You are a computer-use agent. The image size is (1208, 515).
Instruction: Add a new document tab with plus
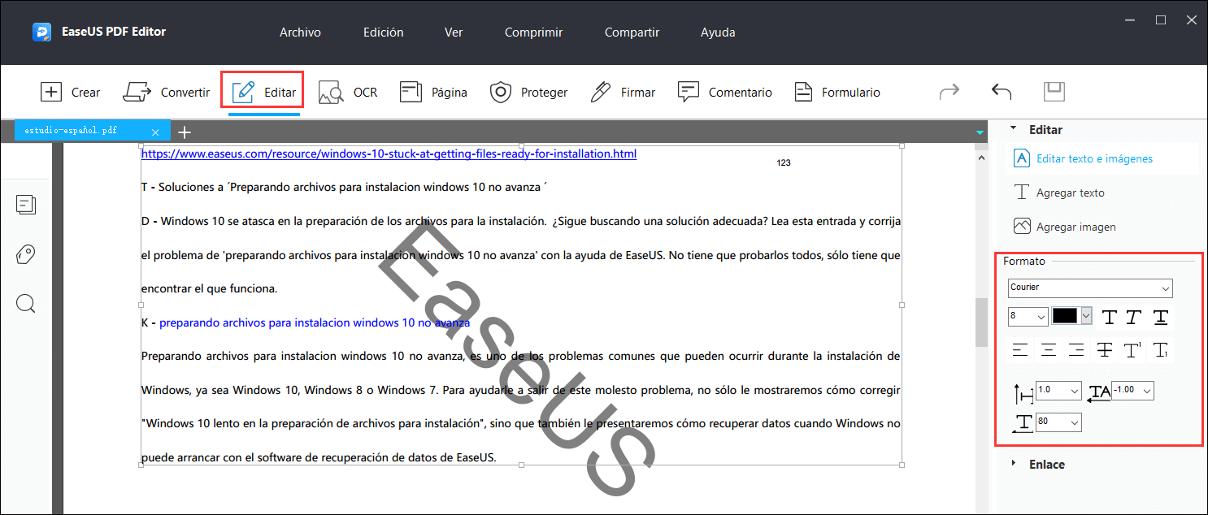(185, 132)
